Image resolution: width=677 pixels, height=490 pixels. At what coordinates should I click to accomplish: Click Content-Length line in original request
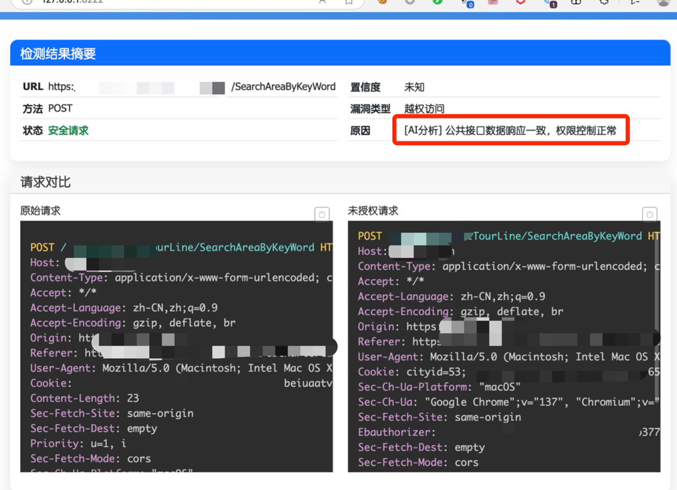(x=84, y=398)
